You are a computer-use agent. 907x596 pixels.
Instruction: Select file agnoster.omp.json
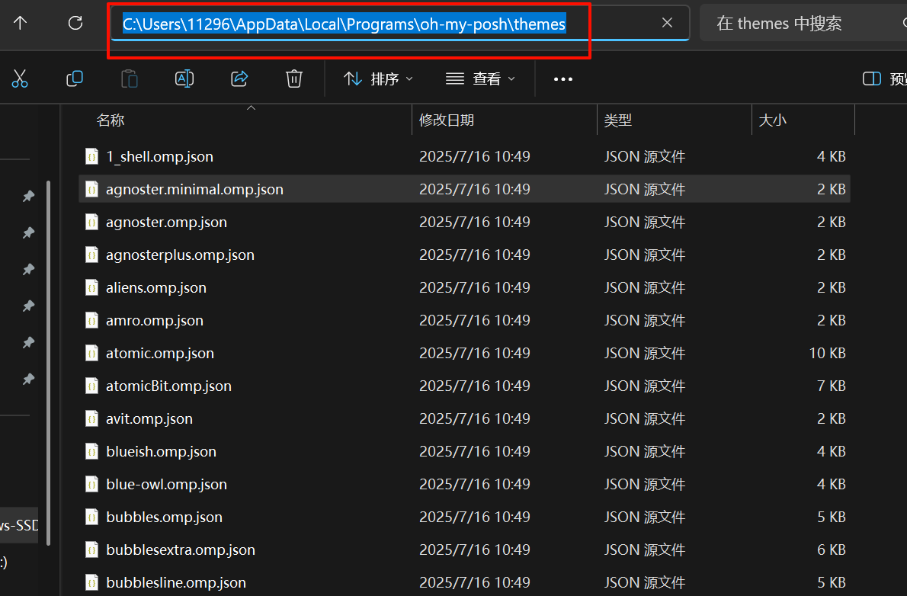464,223
